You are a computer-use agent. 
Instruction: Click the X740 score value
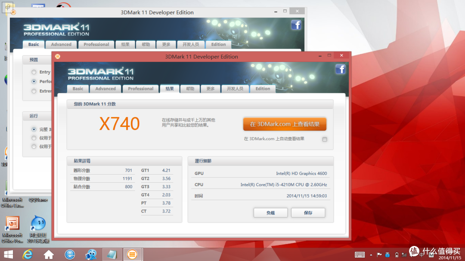coord(119,123)
